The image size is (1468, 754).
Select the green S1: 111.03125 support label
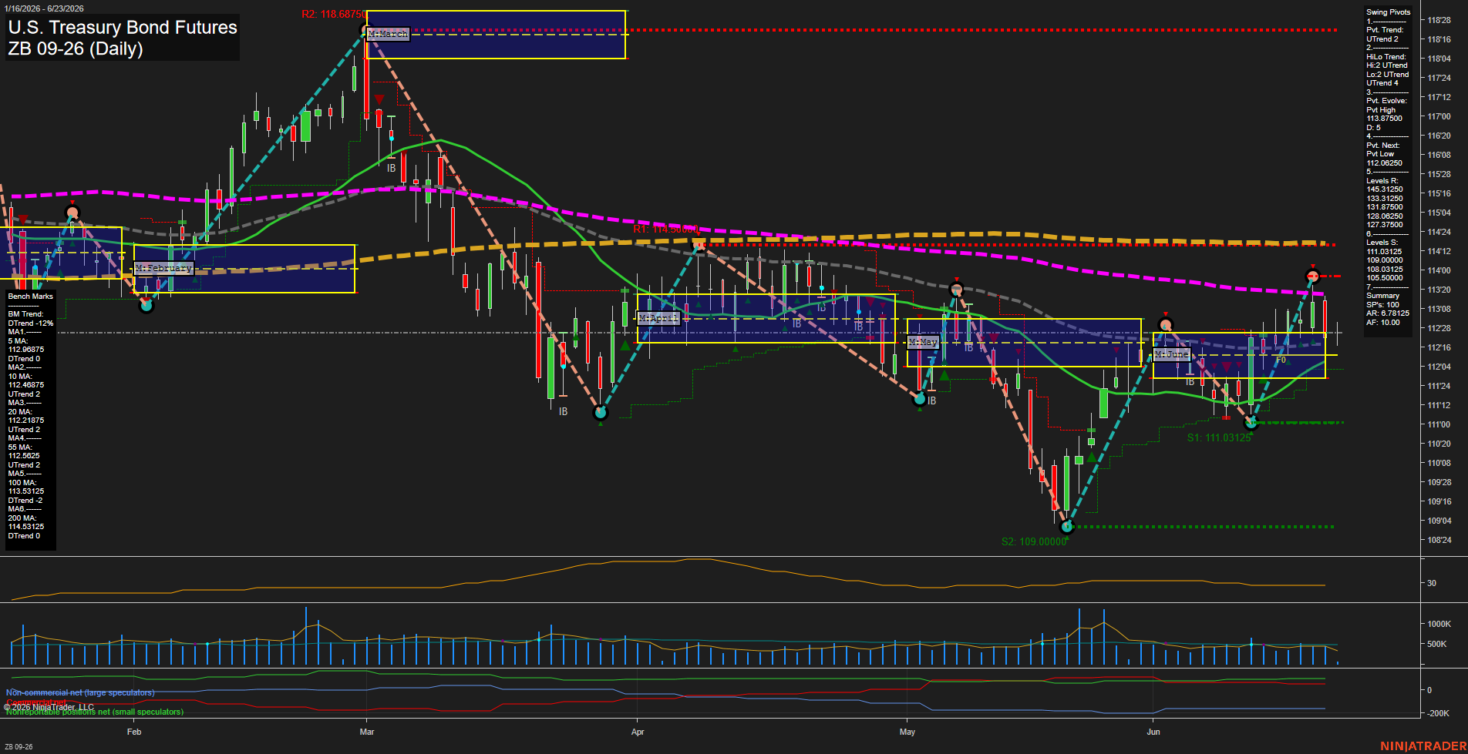click(x=1219, y=437)
